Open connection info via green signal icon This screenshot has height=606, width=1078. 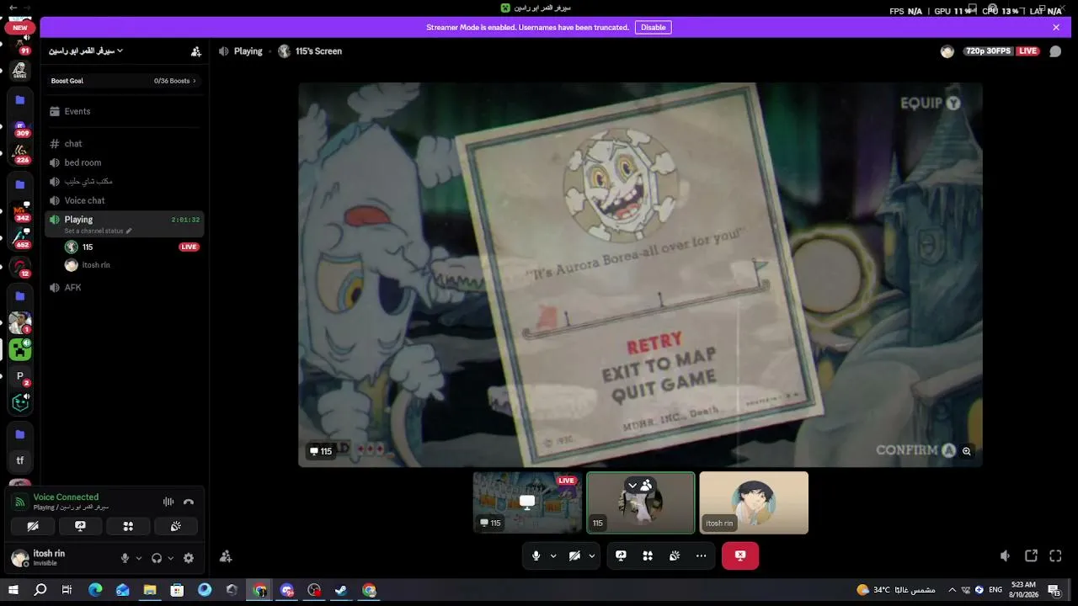20,502
